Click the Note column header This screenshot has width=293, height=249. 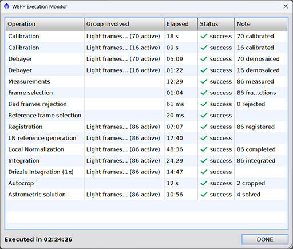261,24
